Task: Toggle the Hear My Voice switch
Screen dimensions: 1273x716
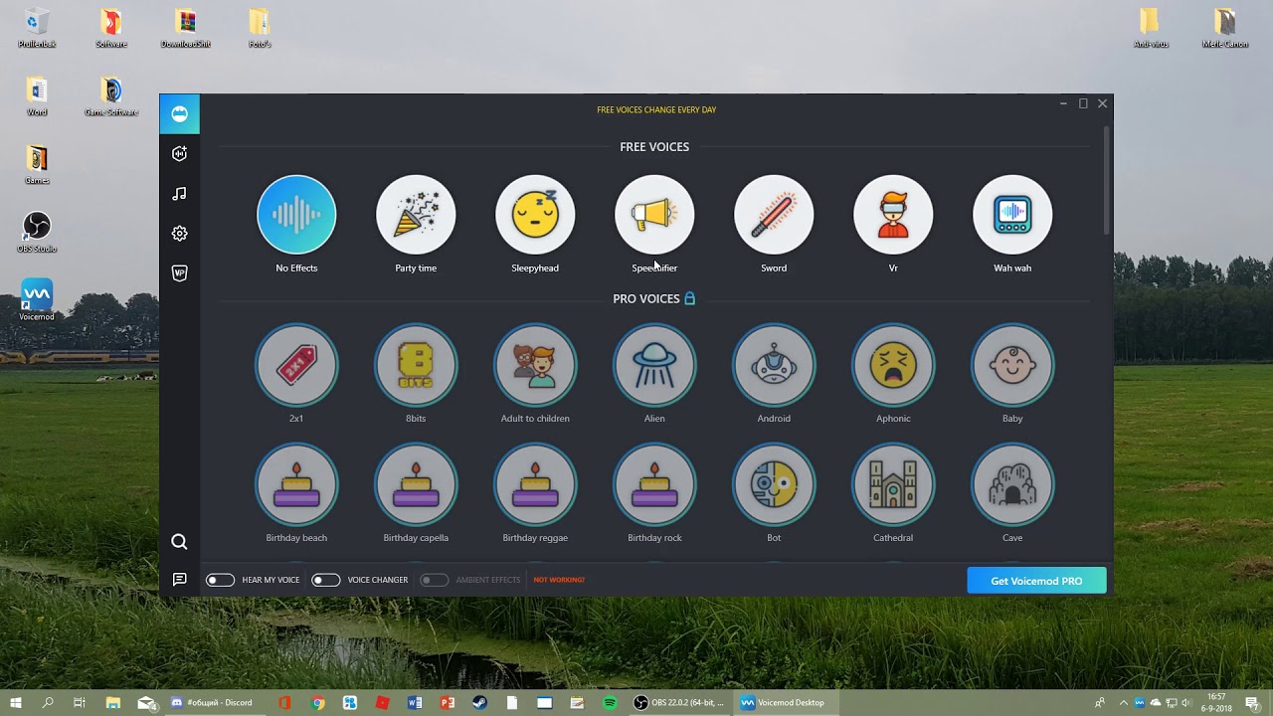Action: (220, 580)
